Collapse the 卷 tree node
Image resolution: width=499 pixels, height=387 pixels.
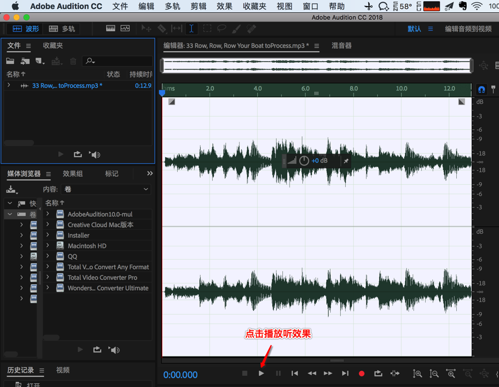click(10, 214)
